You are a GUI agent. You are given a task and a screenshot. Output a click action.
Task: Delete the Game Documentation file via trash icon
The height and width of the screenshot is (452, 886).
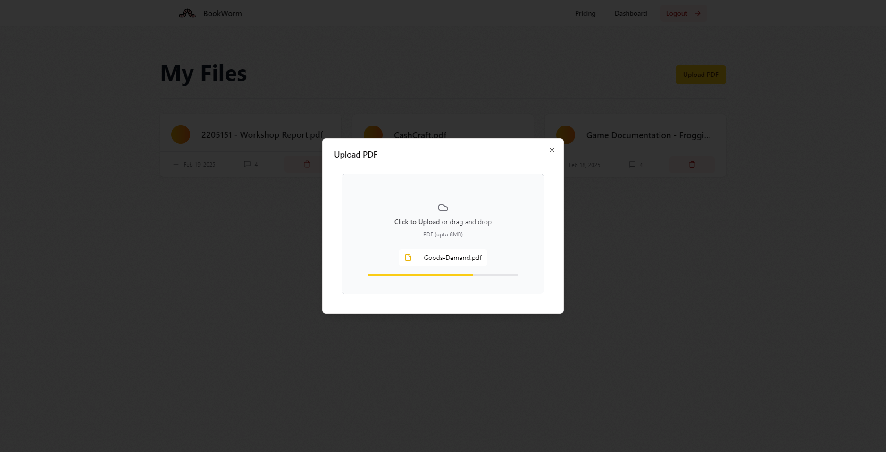[691, 164]
